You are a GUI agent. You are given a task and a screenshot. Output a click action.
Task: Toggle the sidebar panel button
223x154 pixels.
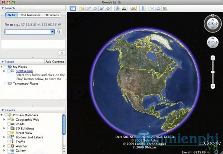(x=73, y=8)
